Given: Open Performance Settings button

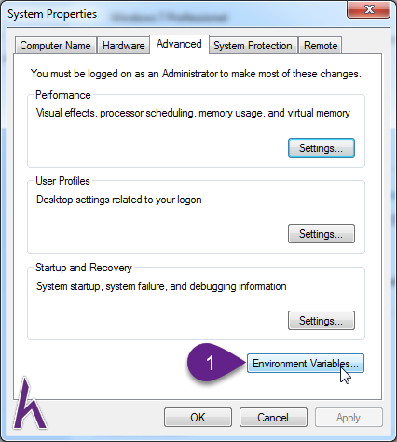Looking at the screenshot, I should (x=322, y=148).
